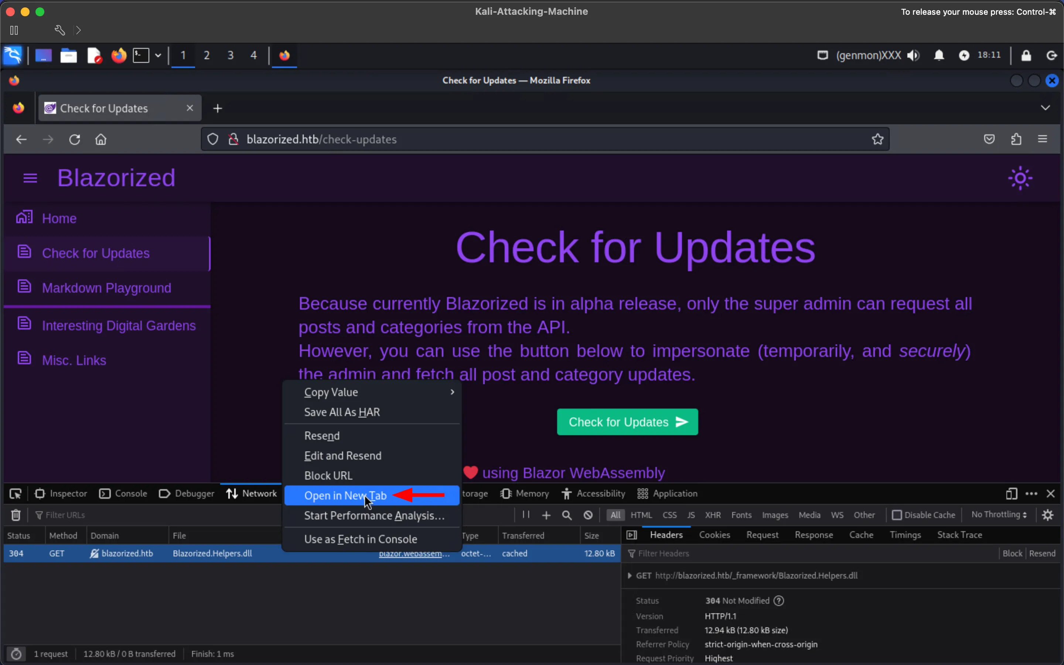Screen dimensions: 1064x665
Task: Open network settings gear icon
Action: [1048, 515]
